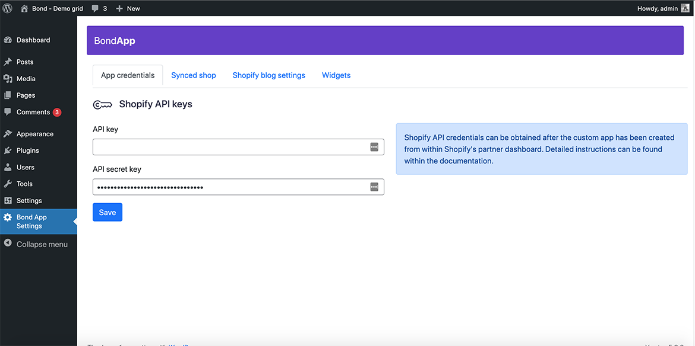Open the Pages menu item
Image resolution: width=695 pixels, height=346 pixels.
pyautogui.click(x=39, y=95)
